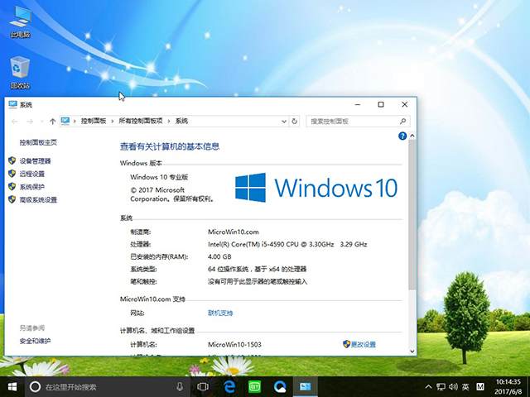This screenshot has width=530, height=397.
Task: Open 联机支持 website link
Action: pos(220,313)
